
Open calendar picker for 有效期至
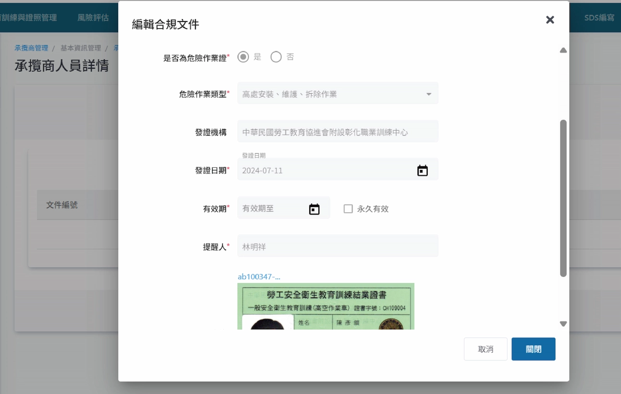[x=314, y=209]
